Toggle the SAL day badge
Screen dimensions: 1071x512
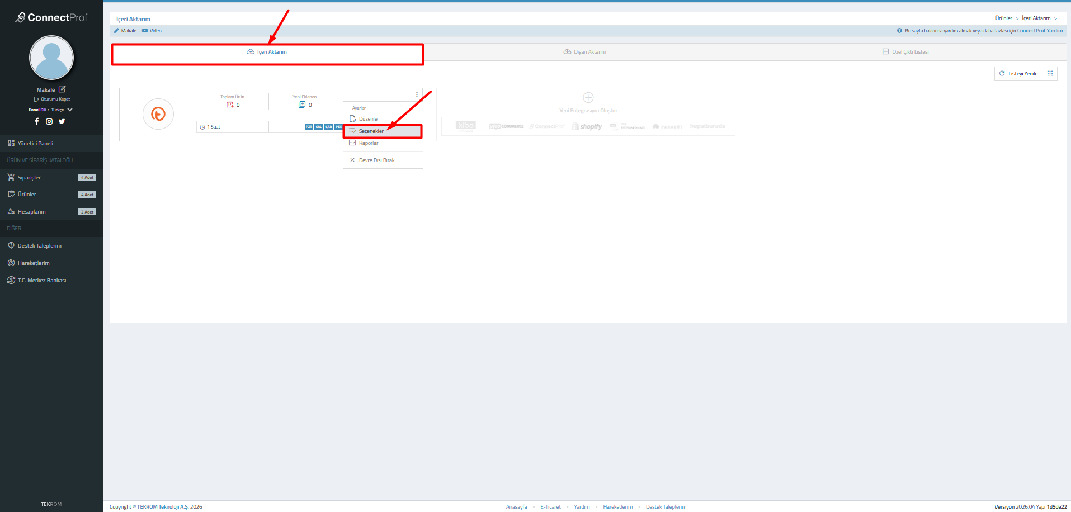(319, 127)
